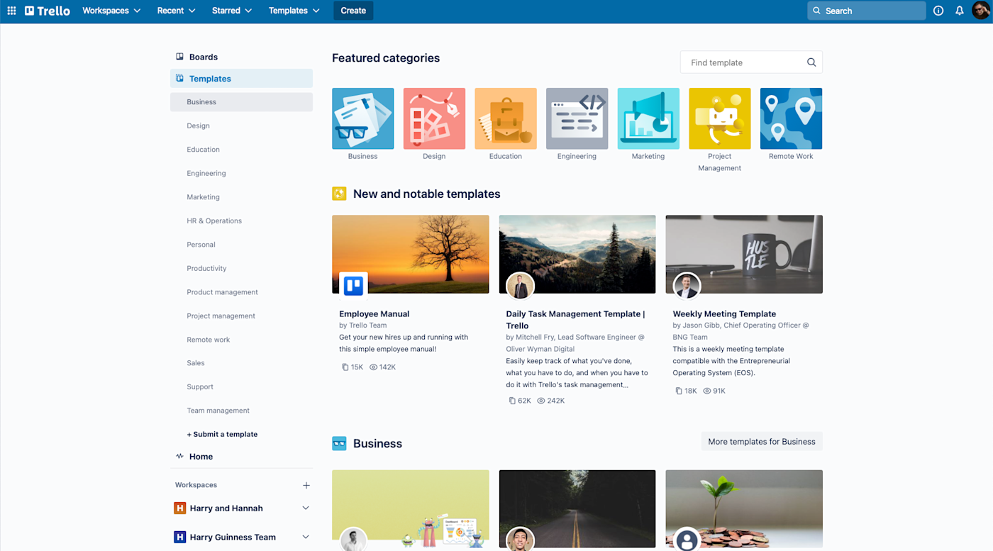Select the Business category icon
The height and width of the screenshot is (551, 993).
(363, 118)
